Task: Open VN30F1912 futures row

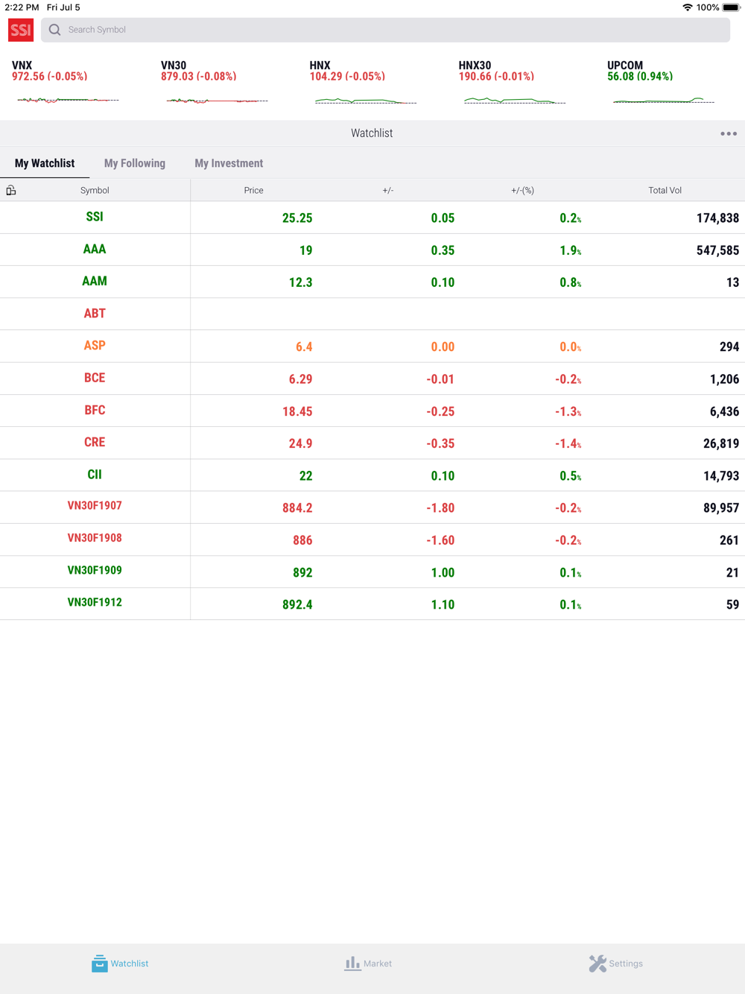Action: [372, 604]
